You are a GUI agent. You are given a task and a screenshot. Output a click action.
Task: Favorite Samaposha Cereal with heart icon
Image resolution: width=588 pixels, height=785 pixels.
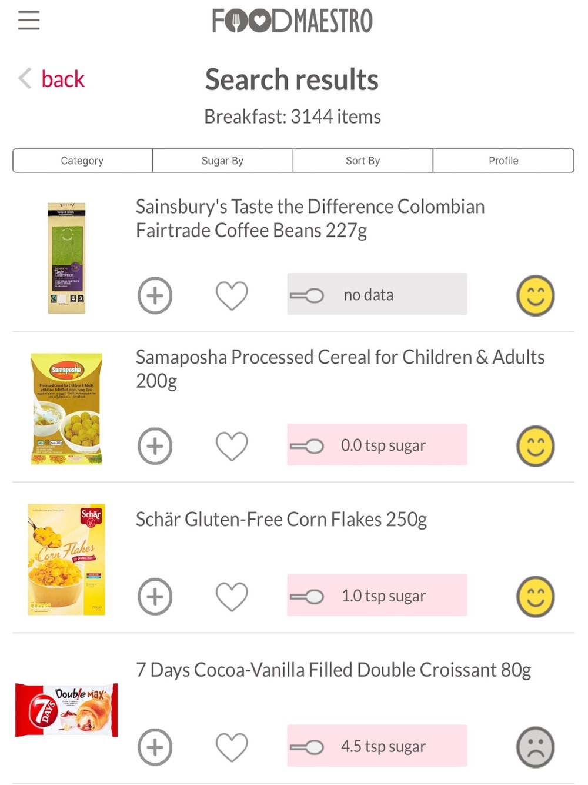click(x=232, y=446)
